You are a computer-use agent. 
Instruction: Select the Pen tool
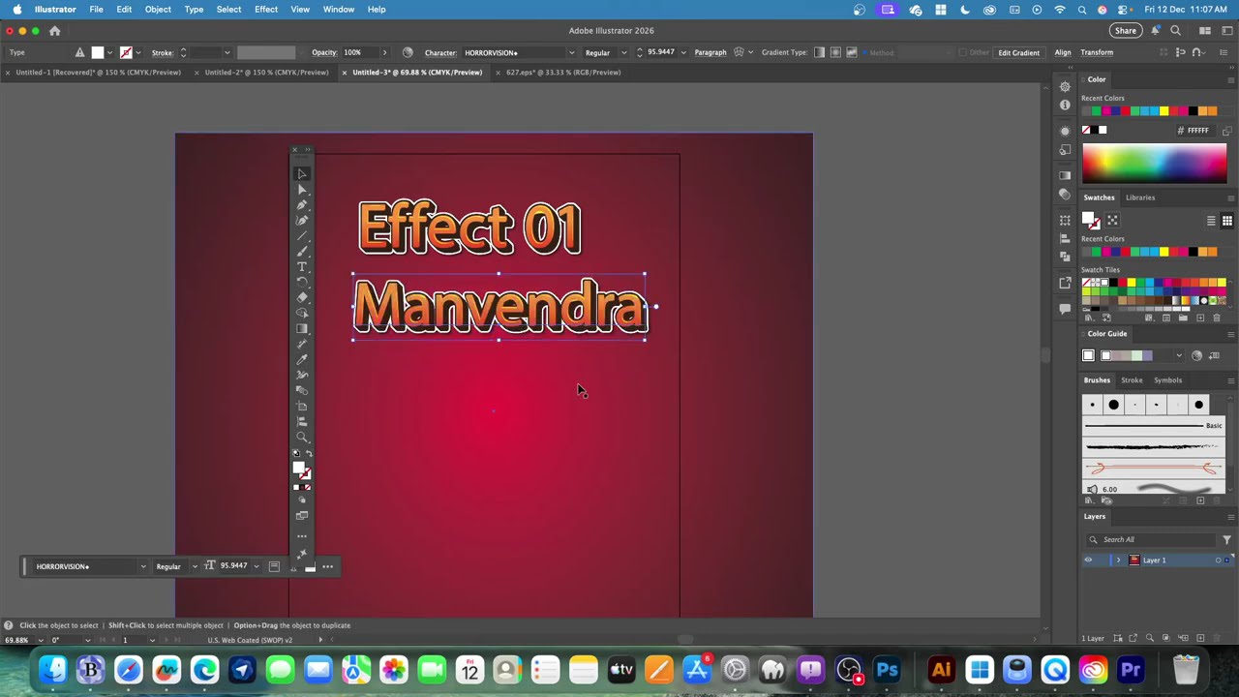pos(302,205)
